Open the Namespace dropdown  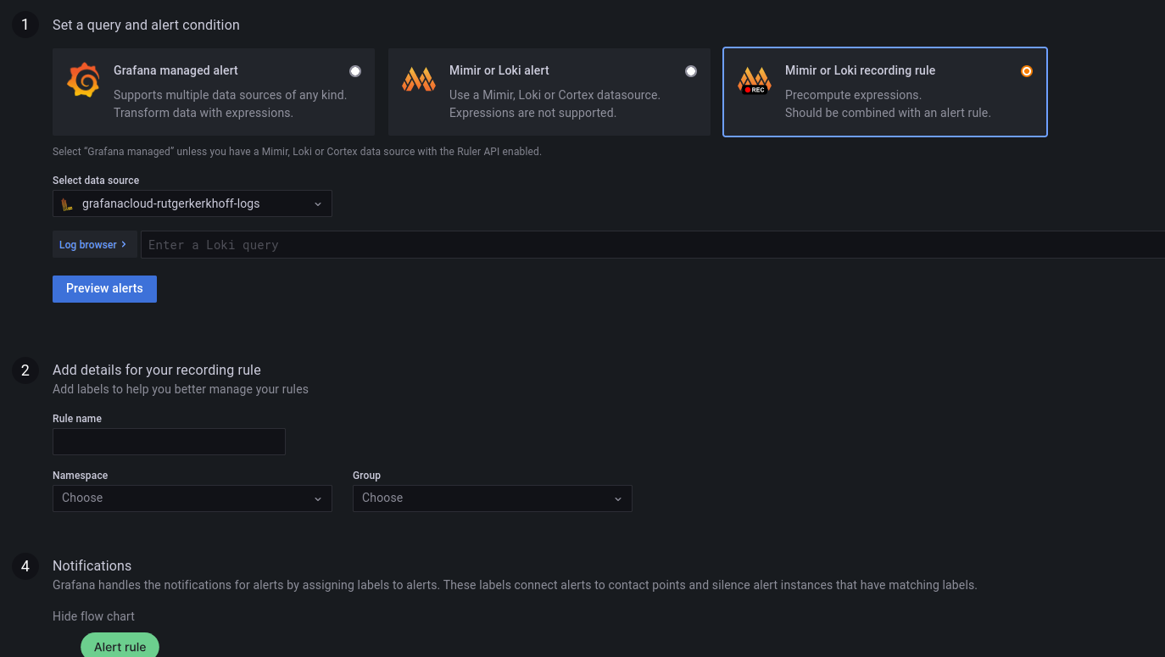coord(192,498)
